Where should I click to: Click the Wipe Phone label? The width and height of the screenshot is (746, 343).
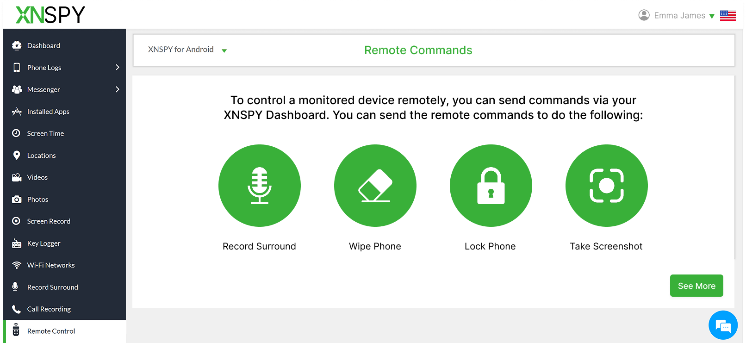[x=375, y=246]
